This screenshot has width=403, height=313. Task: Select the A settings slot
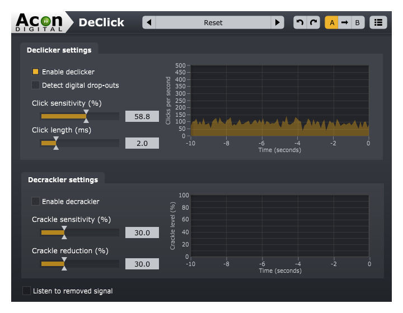332,22
